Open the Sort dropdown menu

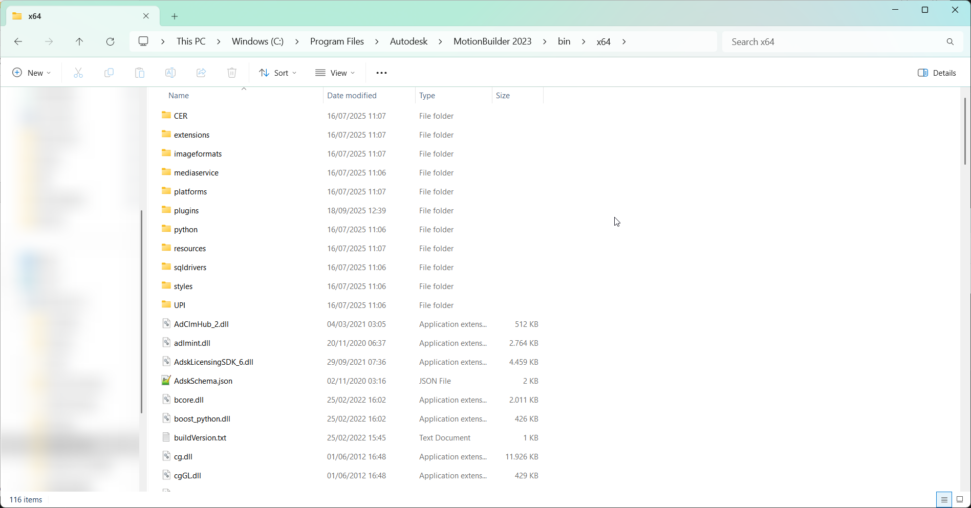(x=277, y=73)
